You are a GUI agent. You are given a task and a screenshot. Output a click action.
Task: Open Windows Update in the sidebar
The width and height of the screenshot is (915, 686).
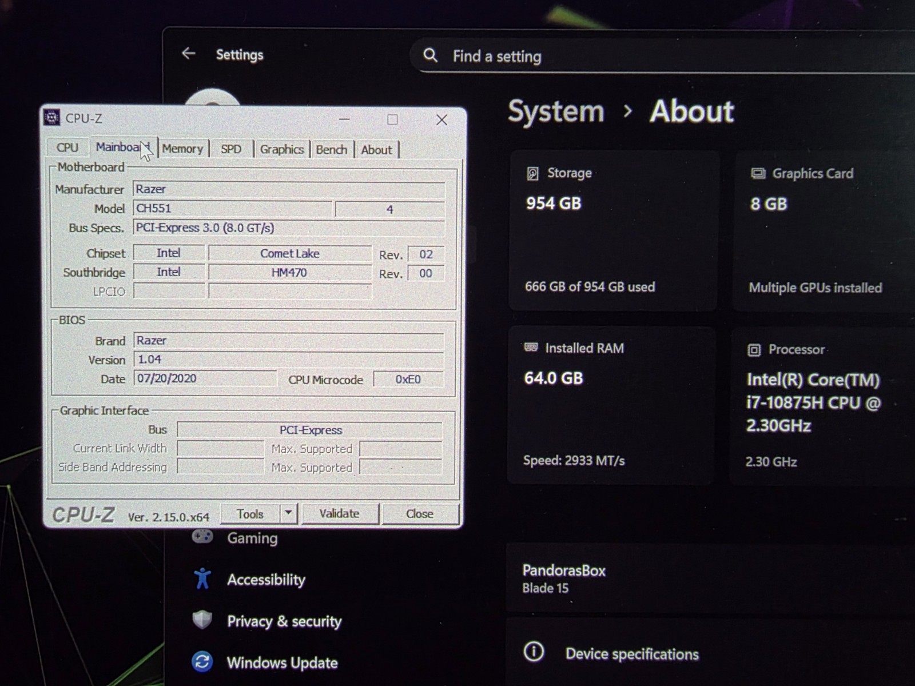[283, 663]
